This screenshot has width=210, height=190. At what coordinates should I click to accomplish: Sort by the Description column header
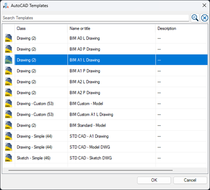pyautogui.click(x=181, y=28)
